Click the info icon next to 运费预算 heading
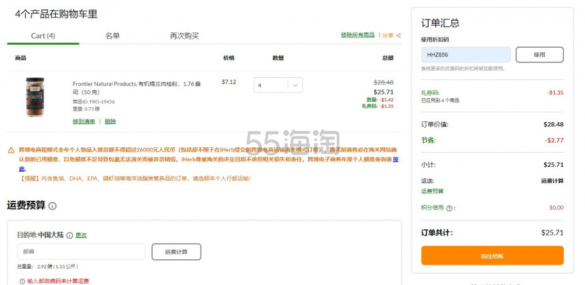The height and width of the screenshot is (285, 585). (52, 206)
